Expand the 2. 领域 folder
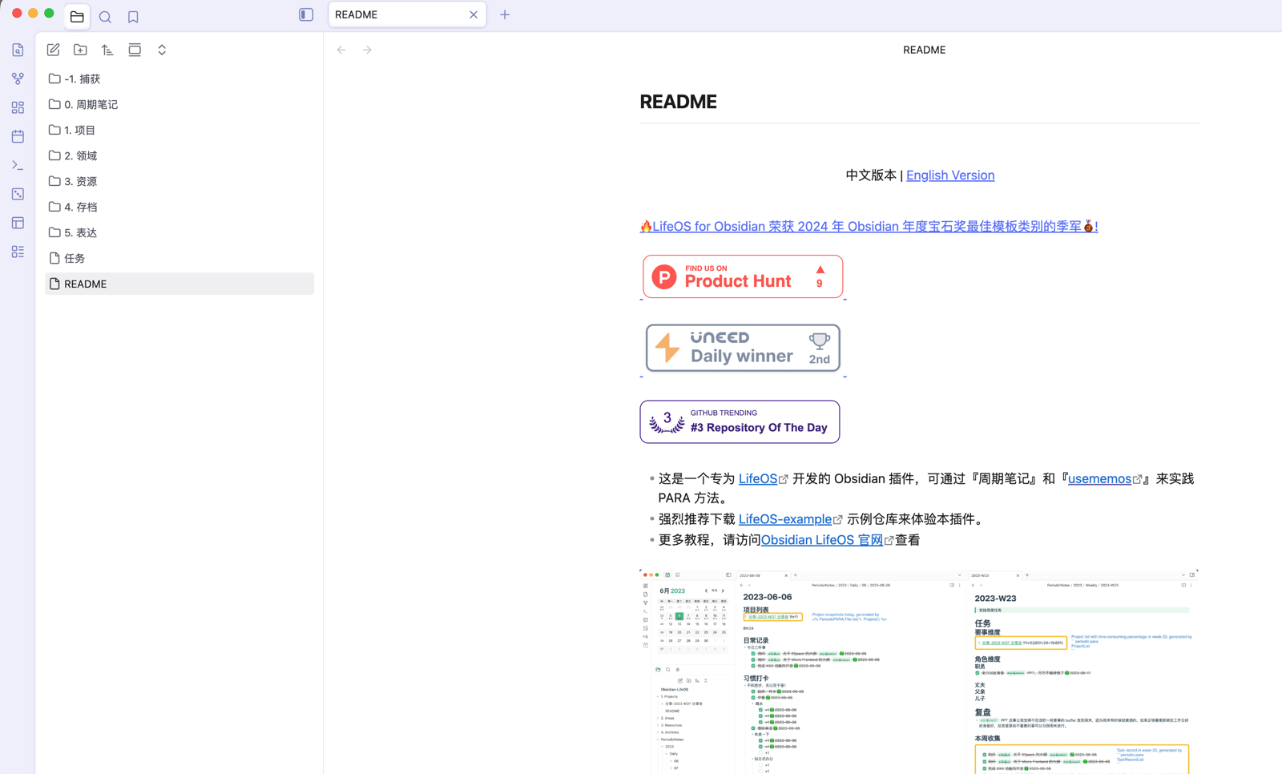1282x774 pixels. [x=179, y=155]
